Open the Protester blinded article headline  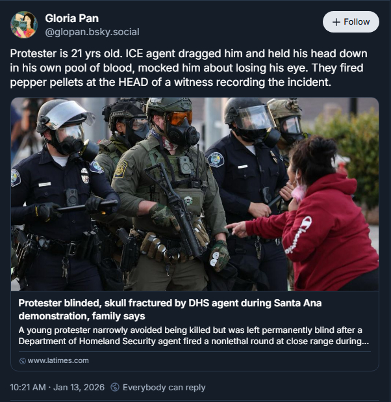(170, 310)
